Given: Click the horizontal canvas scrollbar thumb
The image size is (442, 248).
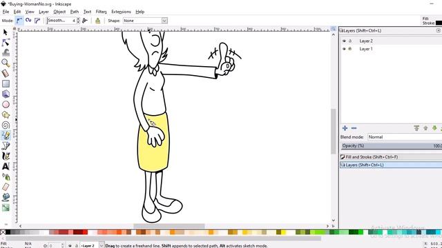Looking at the screenshot, I should tap(169, 226).
